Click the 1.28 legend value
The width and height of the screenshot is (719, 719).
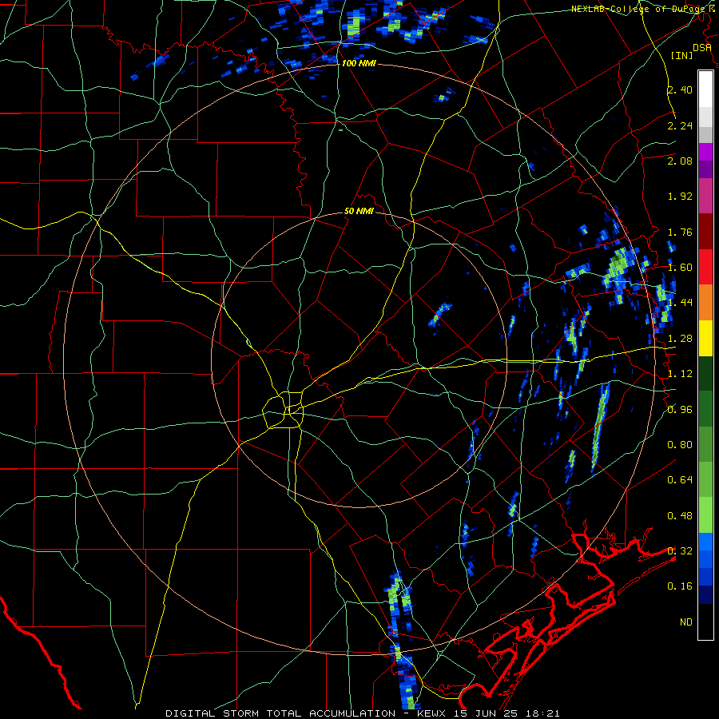680,339
